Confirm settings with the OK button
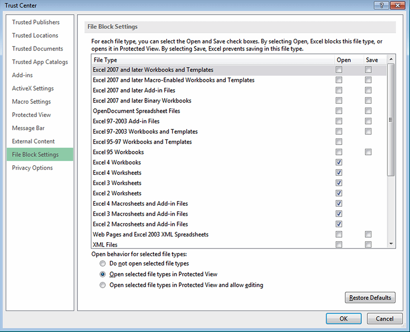This screenshot has height=332, width=410. point(343,318)
